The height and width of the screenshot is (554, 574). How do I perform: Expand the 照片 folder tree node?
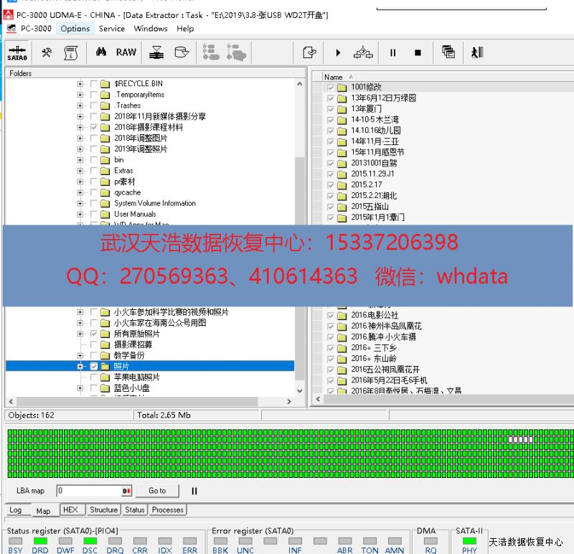coord(81,367)
